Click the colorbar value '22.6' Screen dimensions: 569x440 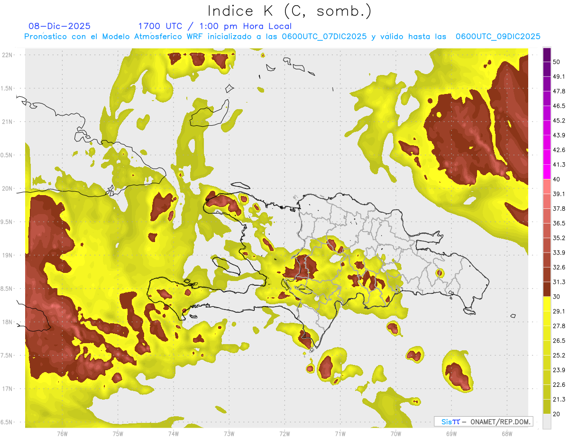point(559,385)
